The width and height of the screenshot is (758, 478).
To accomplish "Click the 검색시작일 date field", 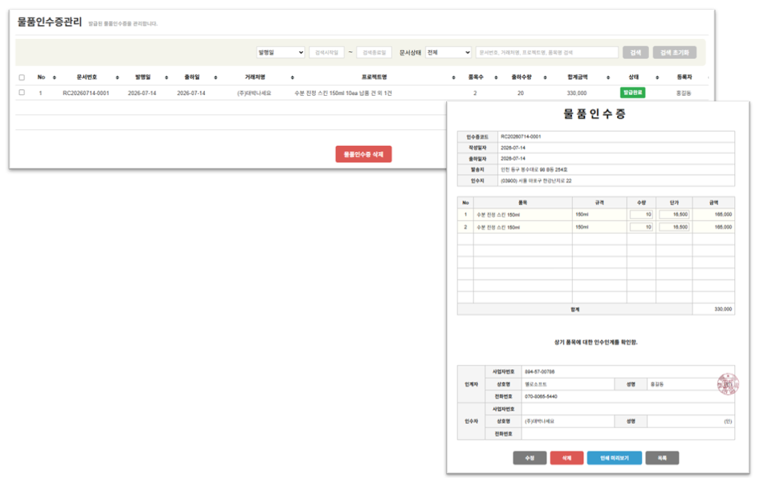I will 327,52.
